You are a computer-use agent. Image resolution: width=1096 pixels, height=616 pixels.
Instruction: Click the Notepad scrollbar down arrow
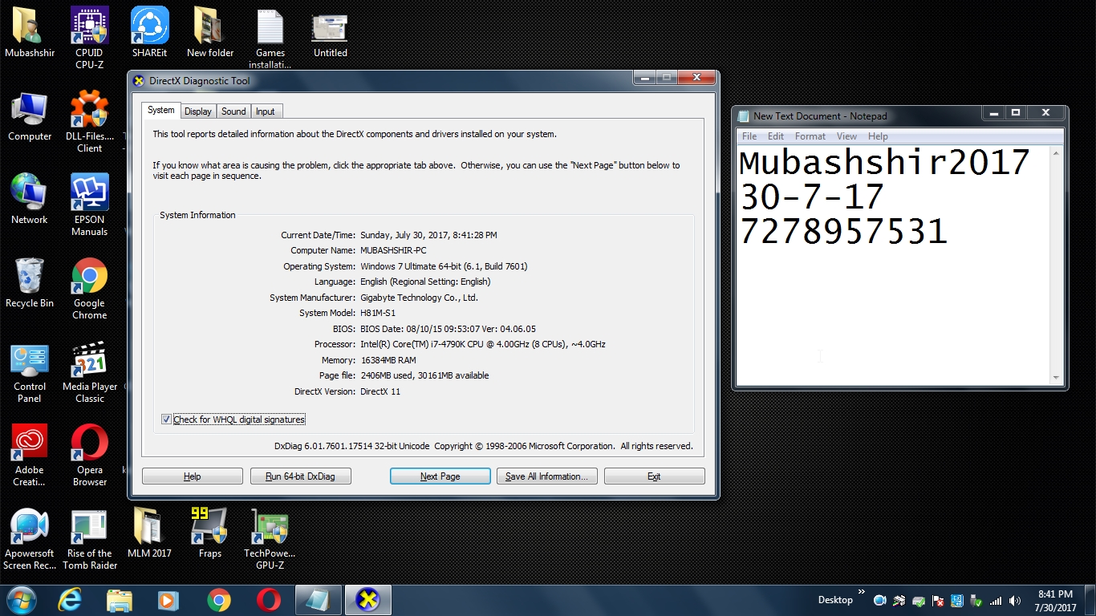[1056, 378]
